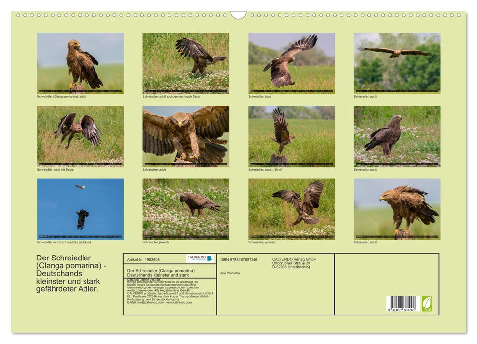This screenshot has height=344, width=477.
Task: Open the blue sky Turmfalke attack photo
Action: point(81,209)
